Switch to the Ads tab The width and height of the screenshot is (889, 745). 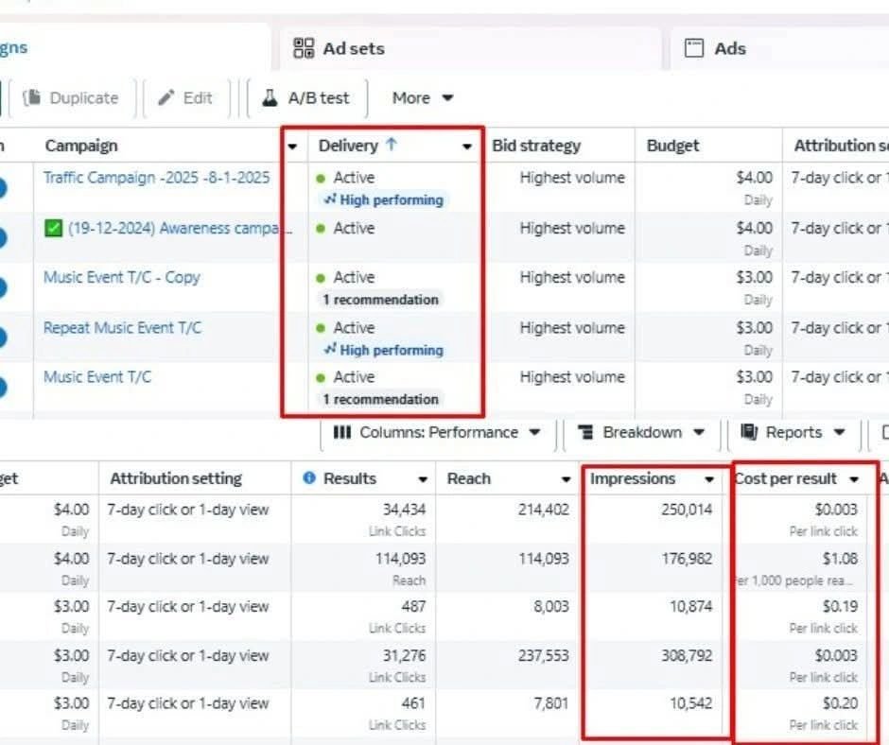tap(729, 48)
